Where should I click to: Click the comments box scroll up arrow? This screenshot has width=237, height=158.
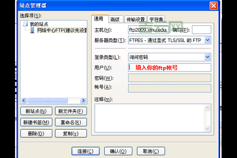[x=207, y=108]
